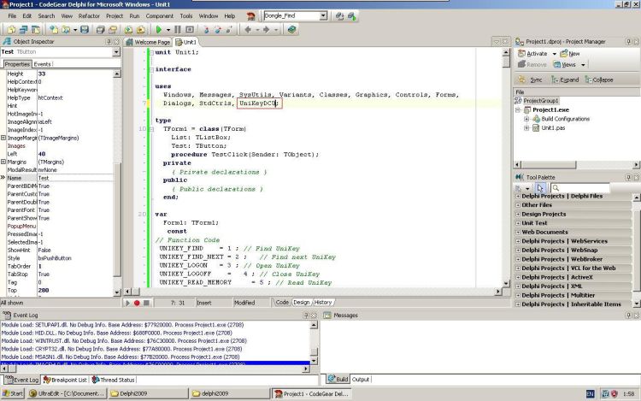
Task: Click the Trace Into debug icon
Action: click(x=206, y=29)
